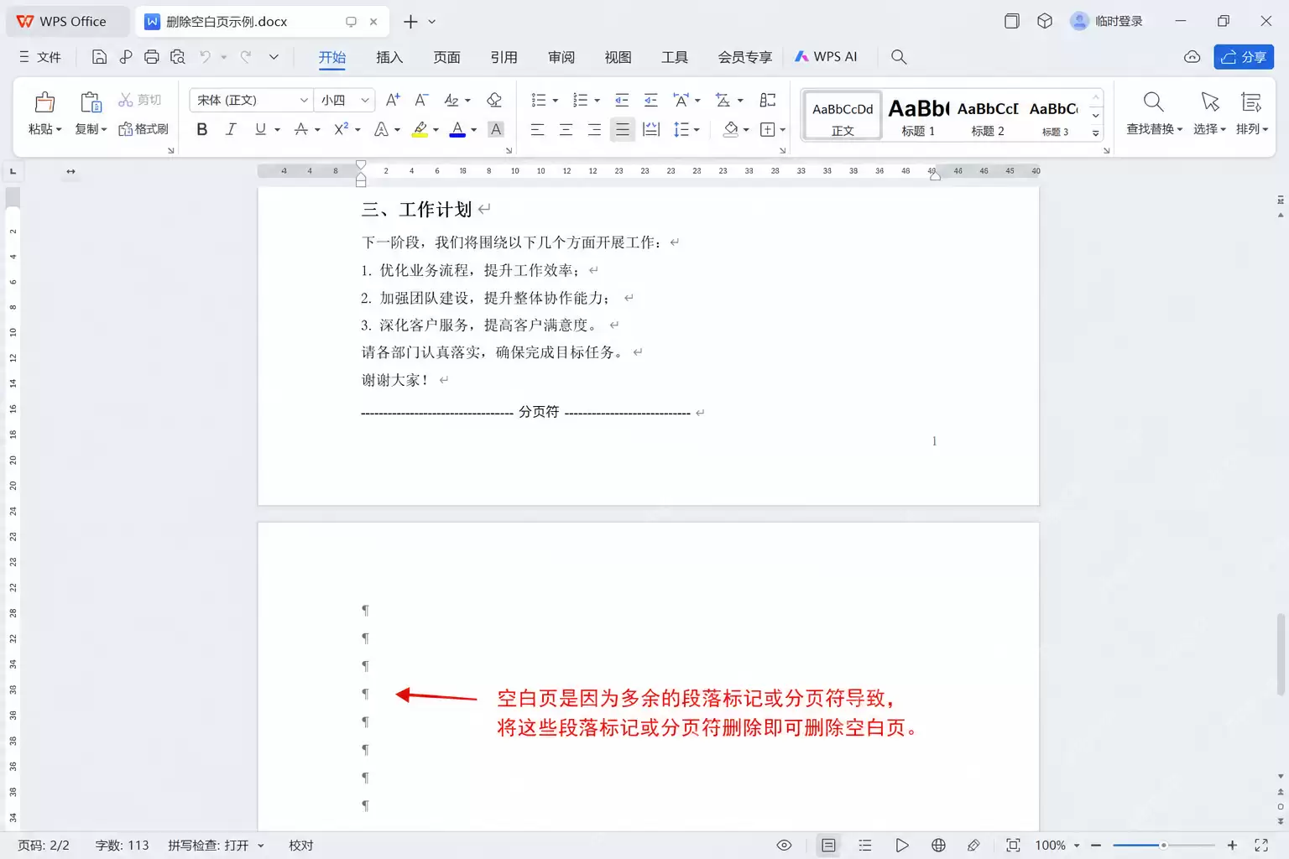
Task: Click the play/reading mode icon in status bar
Action: click(x=902, y=846)
